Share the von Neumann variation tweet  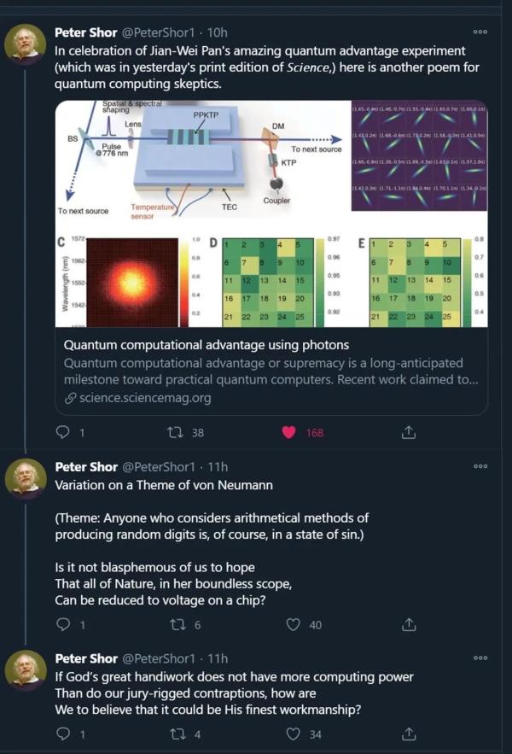[408, 625]
